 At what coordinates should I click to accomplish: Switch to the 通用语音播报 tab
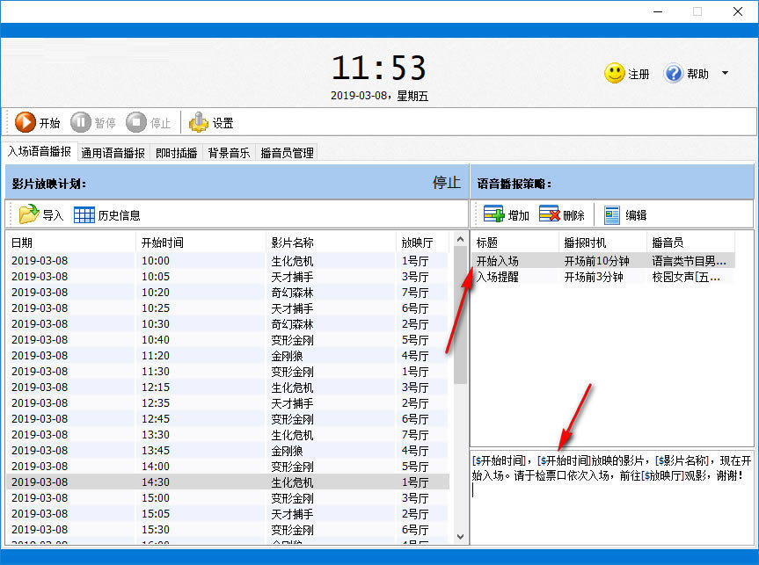click(x=113, y=153)
